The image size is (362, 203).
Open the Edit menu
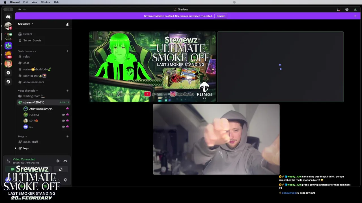pos(25,2)
